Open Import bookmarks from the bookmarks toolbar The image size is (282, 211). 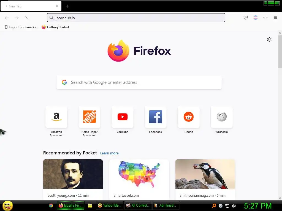[x=21, y=27]
